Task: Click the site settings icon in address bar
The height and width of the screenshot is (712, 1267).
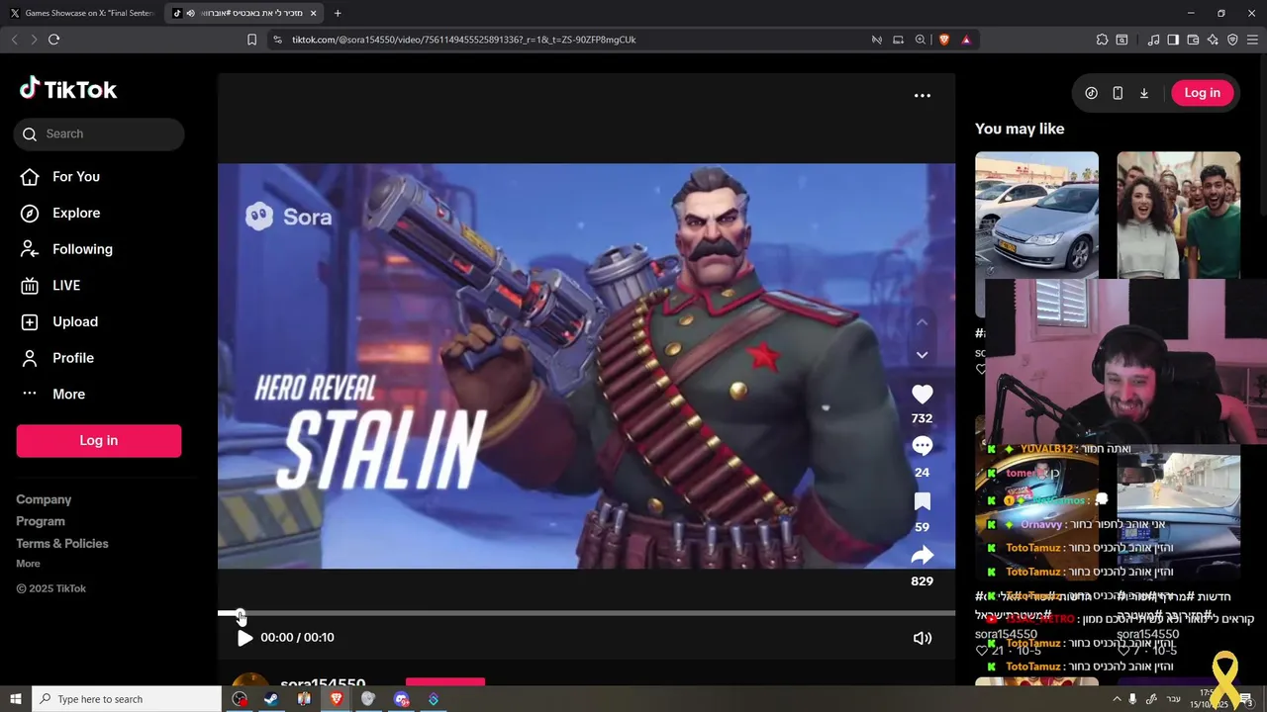Action: pos(277,40)
